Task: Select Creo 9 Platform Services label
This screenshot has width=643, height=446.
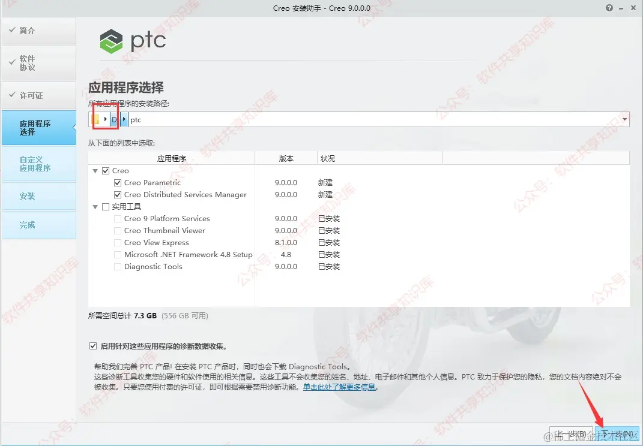Action: pyautogui.click(x=167, y=219)
